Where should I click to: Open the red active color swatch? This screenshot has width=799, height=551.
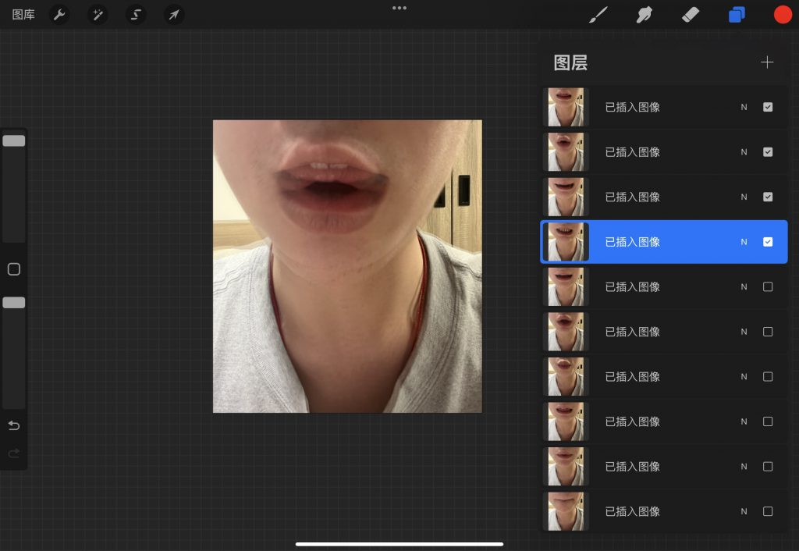[783, 15]
